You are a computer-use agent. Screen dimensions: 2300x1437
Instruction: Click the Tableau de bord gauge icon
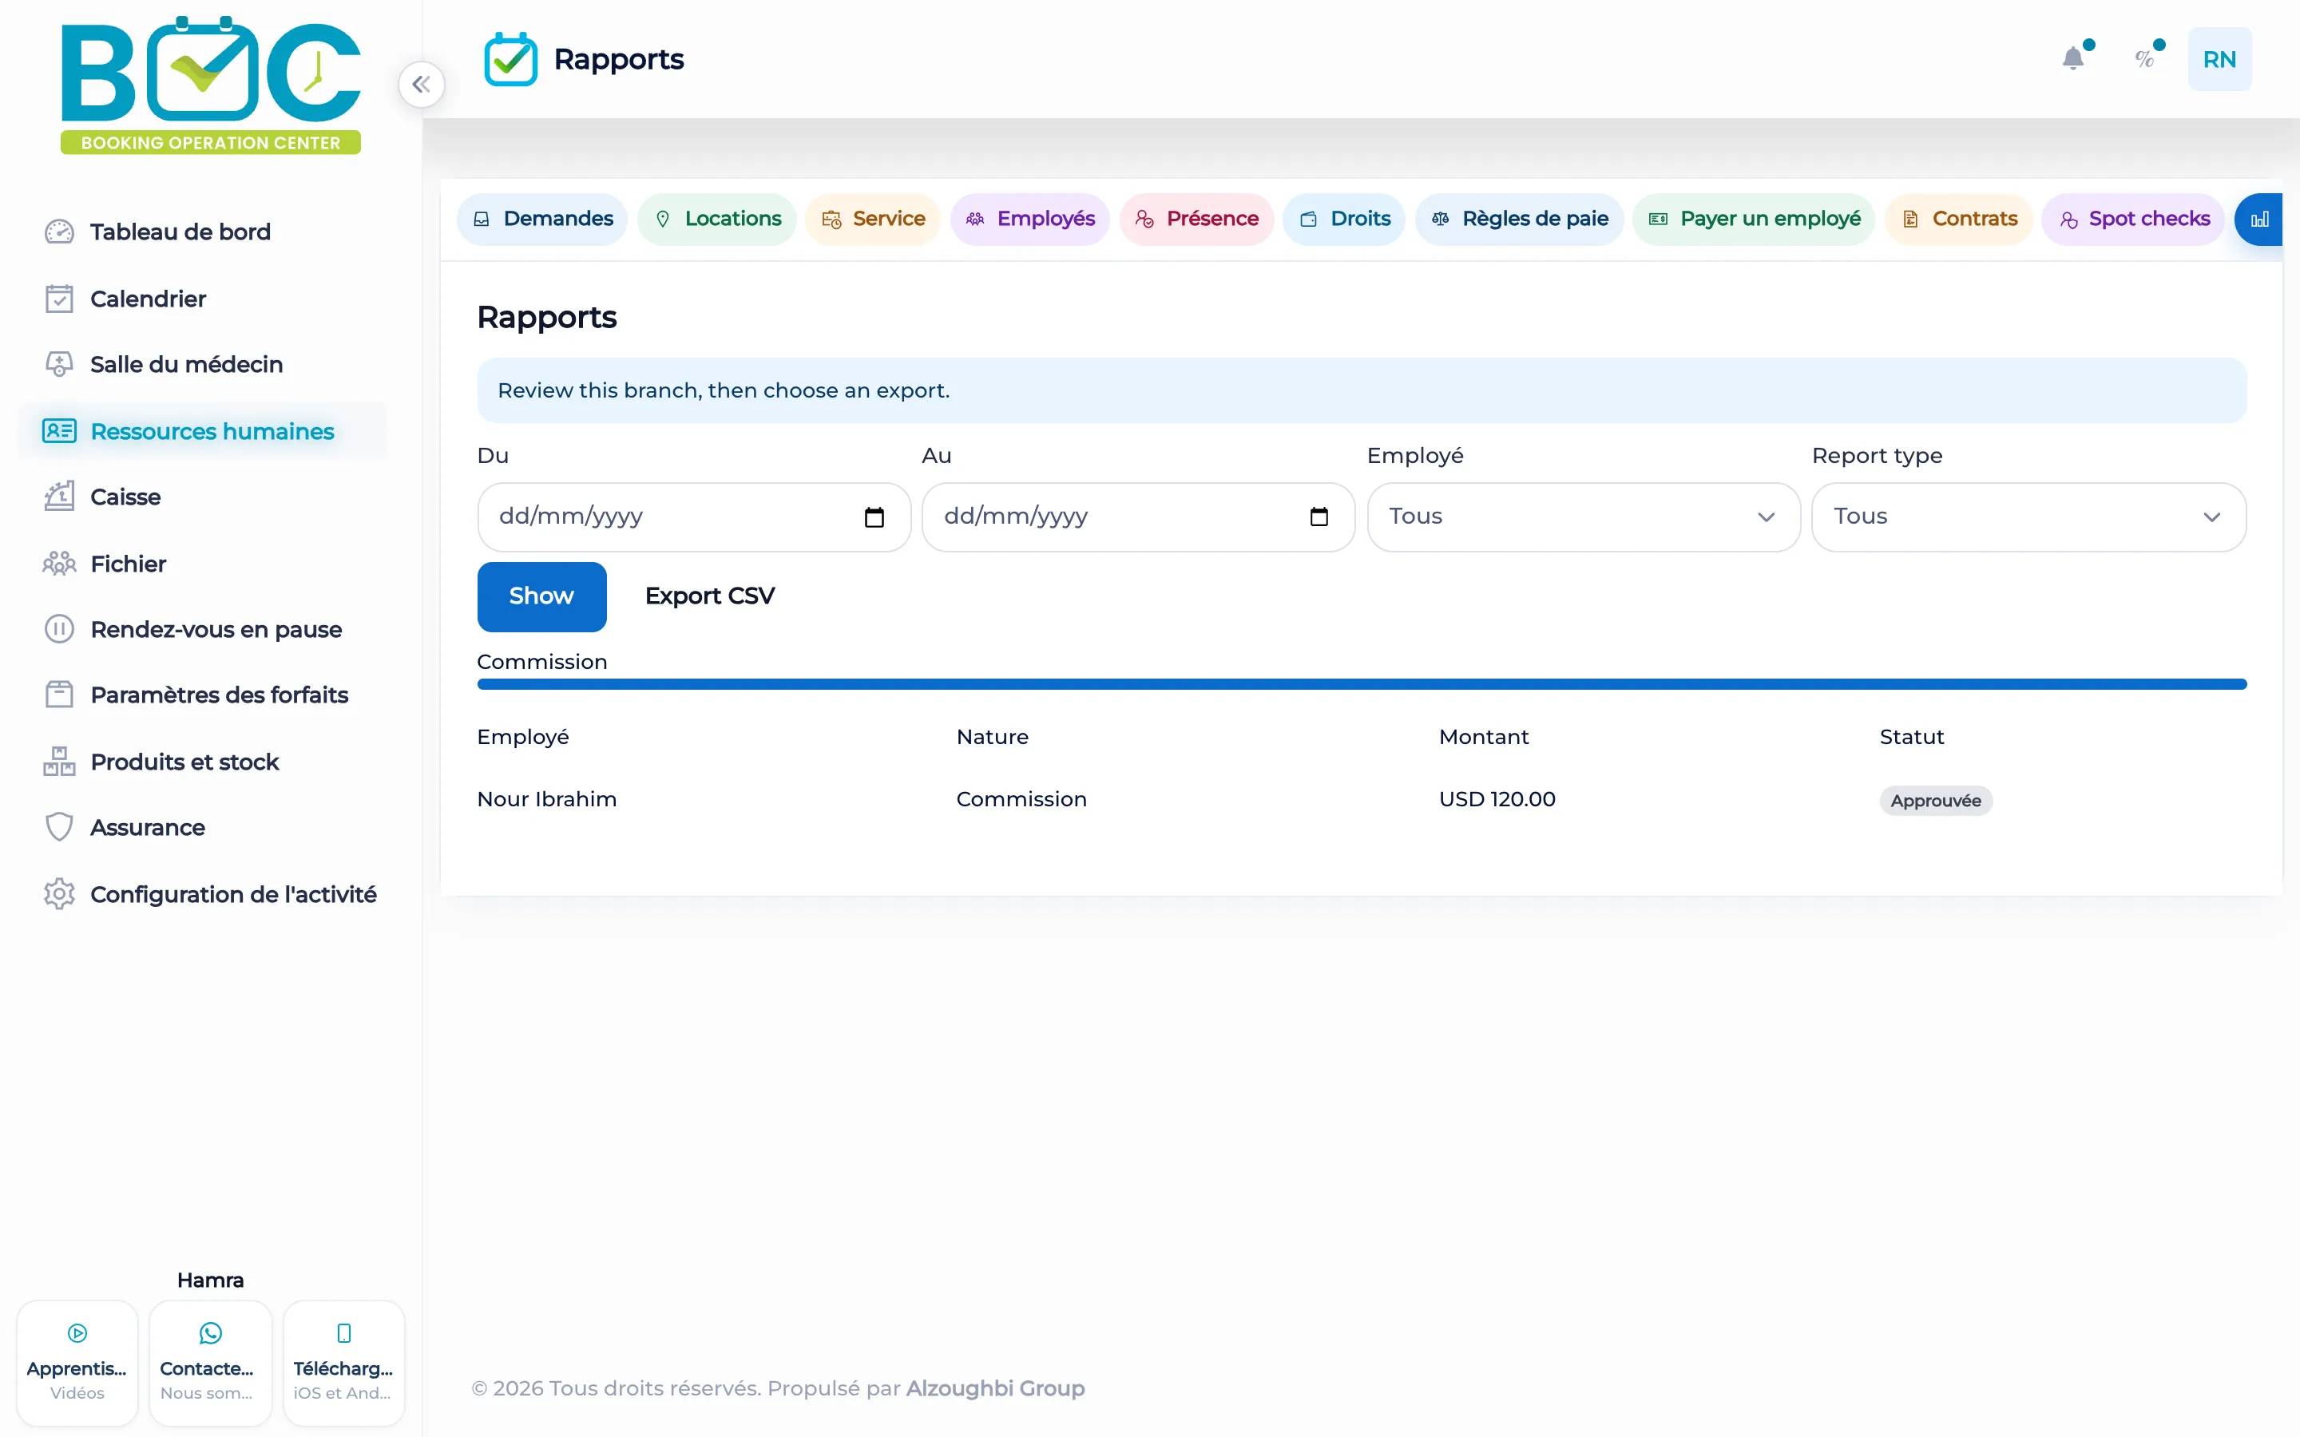(x=59, y=232)
